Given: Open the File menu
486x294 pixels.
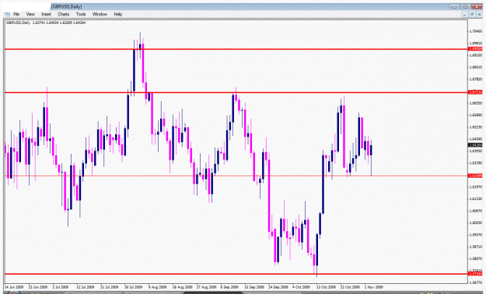Looking at the screenshot, I should tap(16, 14).
